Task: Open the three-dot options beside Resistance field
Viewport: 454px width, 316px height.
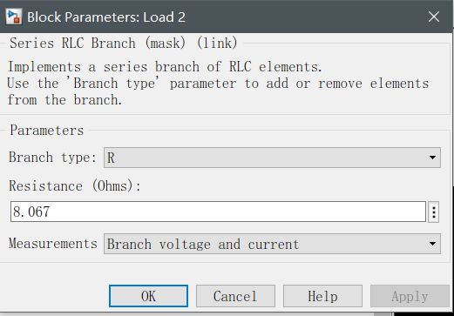Action: [433, 212]
